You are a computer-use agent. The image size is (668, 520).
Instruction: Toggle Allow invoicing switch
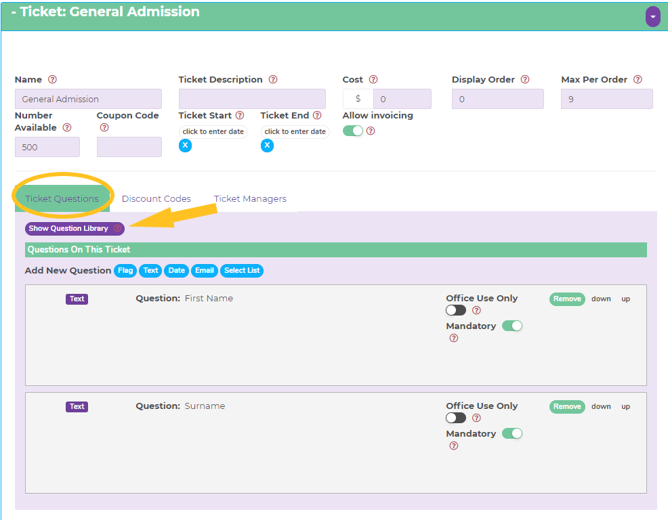tap(353, 131)
